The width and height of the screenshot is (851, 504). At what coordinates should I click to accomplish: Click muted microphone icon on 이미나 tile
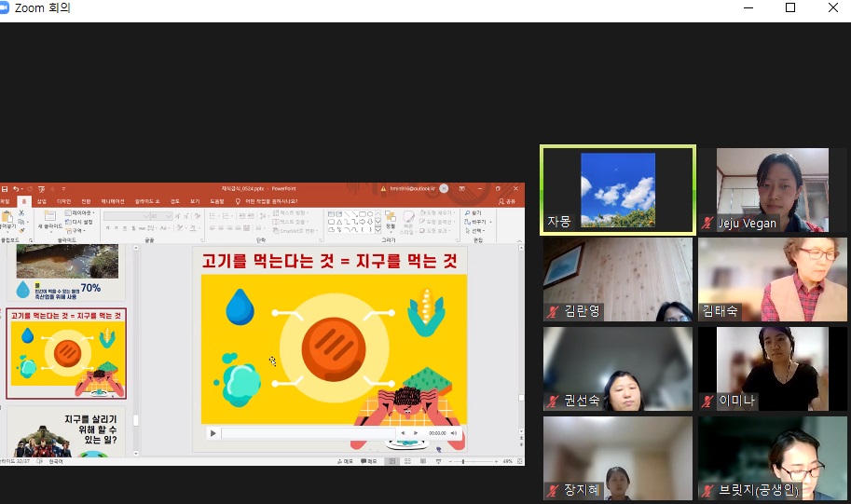[707, 401]
